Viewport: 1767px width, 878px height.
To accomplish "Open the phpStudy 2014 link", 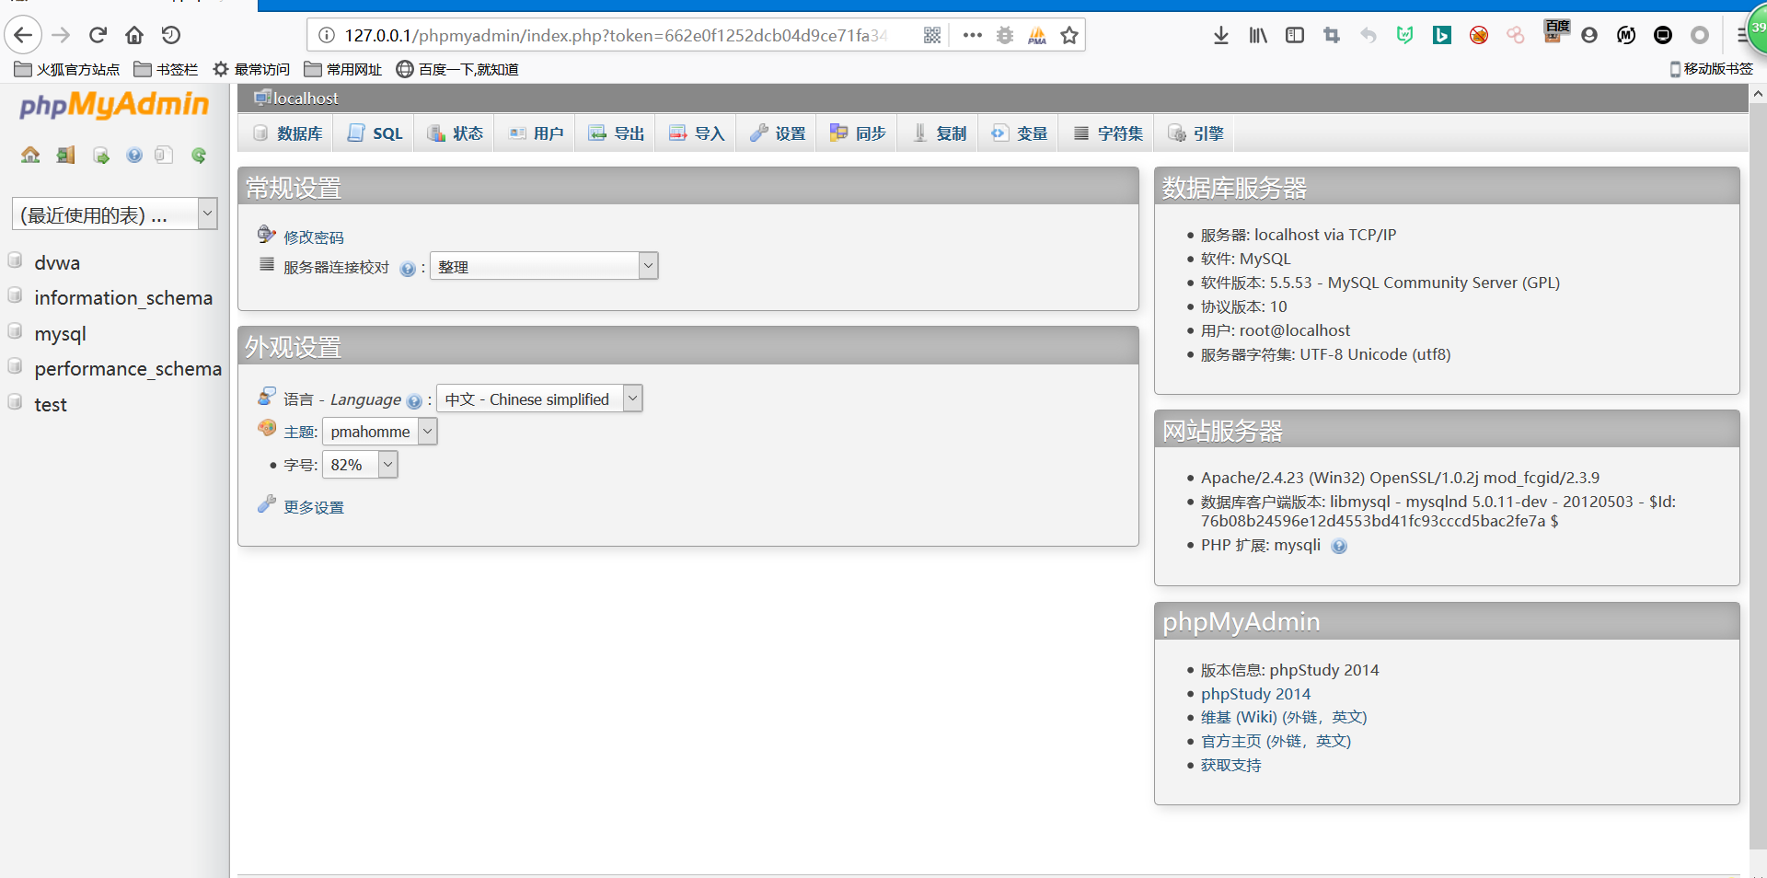I will (x=1255, y=694).
